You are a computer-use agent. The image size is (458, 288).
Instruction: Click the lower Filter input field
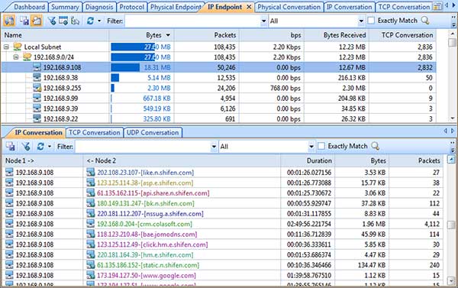[x=143, y=147]
